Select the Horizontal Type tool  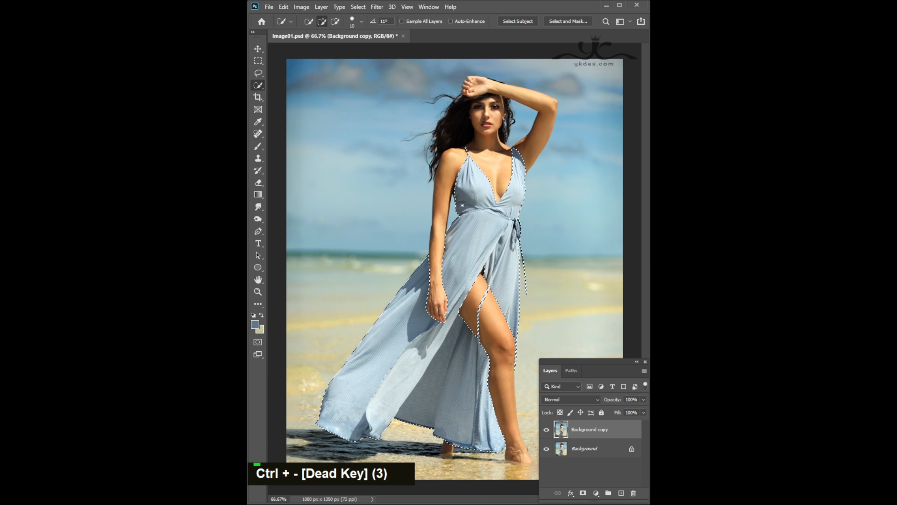pyautogui.click(x=257, y=243)
